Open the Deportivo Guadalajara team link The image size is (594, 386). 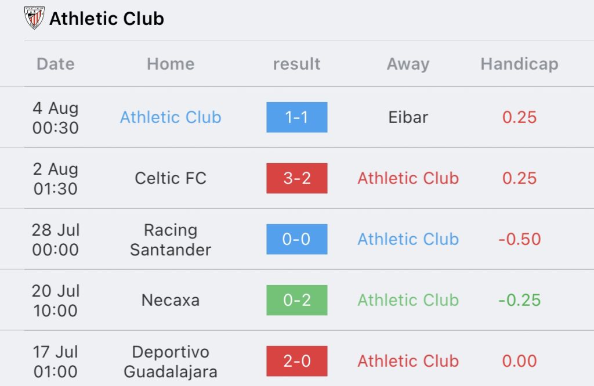171,362
